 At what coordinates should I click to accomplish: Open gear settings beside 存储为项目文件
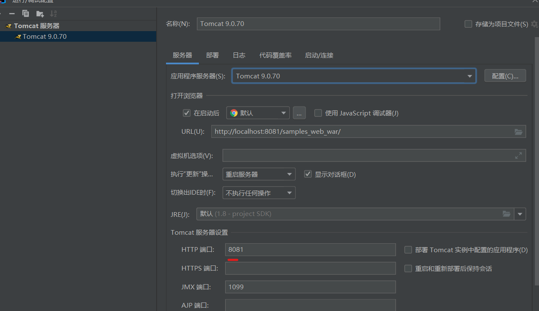534,24
